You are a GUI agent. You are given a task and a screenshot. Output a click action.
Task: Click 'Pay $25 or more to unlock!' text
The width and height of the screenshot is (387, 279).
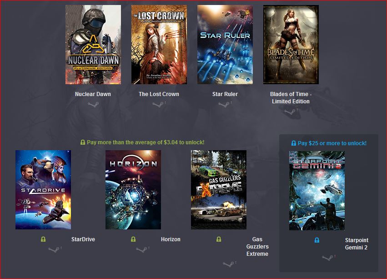(x=332, y=143)
